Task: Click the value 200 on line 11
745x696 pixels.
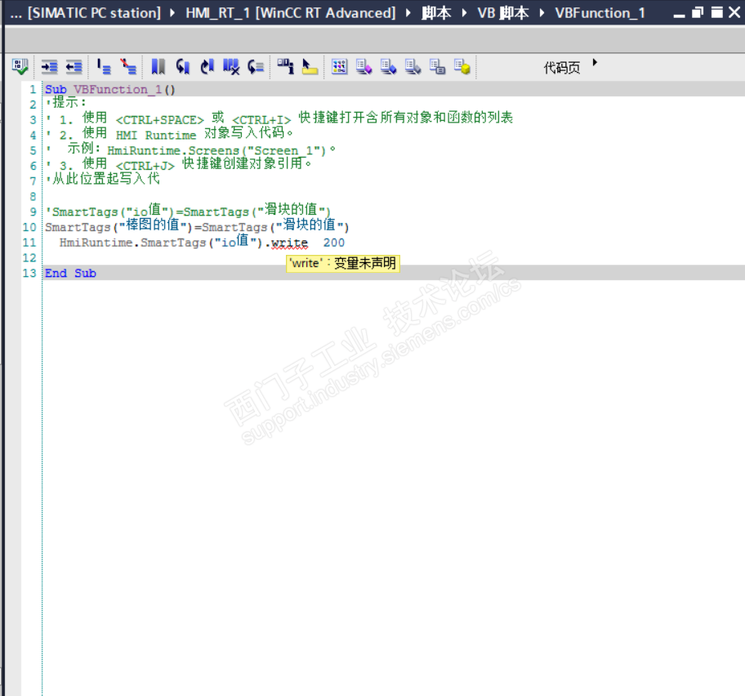Action: pyautogui.click(x=333, y=243)
